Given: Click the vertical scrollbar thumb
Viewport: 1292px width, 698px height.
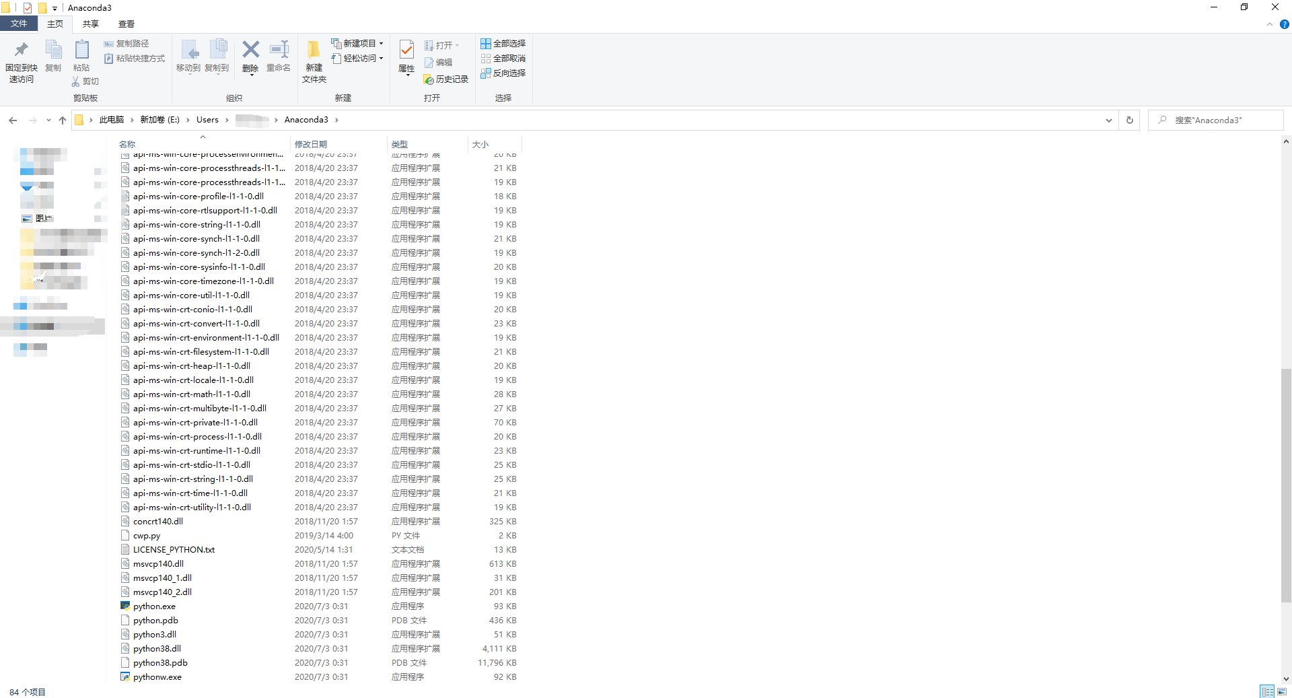Looking at the screenshot, I should (x=1286, y=485).
